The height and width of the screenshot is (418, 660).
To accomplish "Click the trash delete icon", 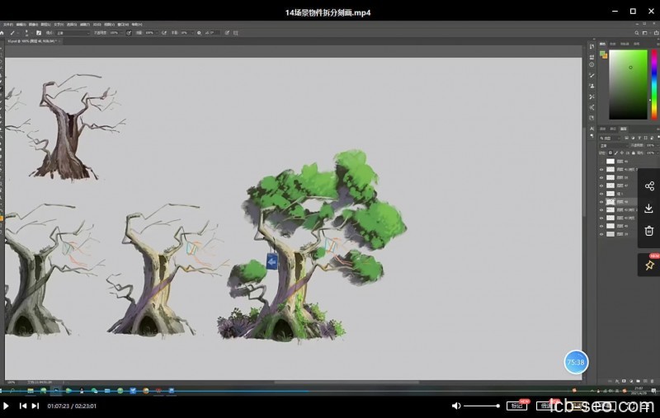I will [x=649, y=231].
